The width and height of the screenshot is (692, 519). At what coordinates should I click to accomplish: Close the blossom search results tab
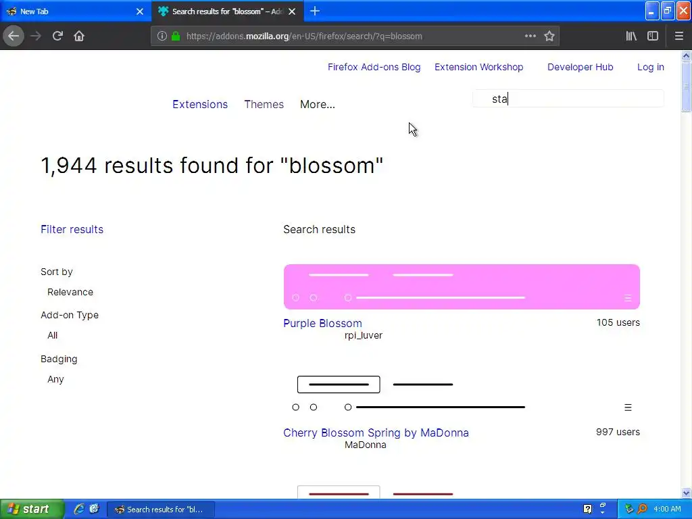292,11
